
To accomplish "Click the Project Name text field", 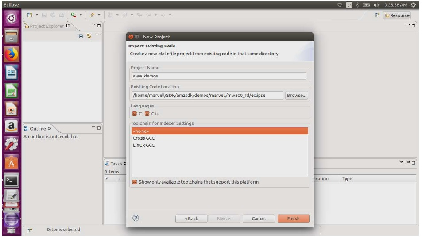I will 219,76.
